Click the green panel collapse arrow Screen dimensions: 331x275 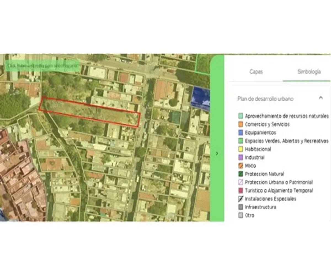pyautogui.click(x=217, y=154)
